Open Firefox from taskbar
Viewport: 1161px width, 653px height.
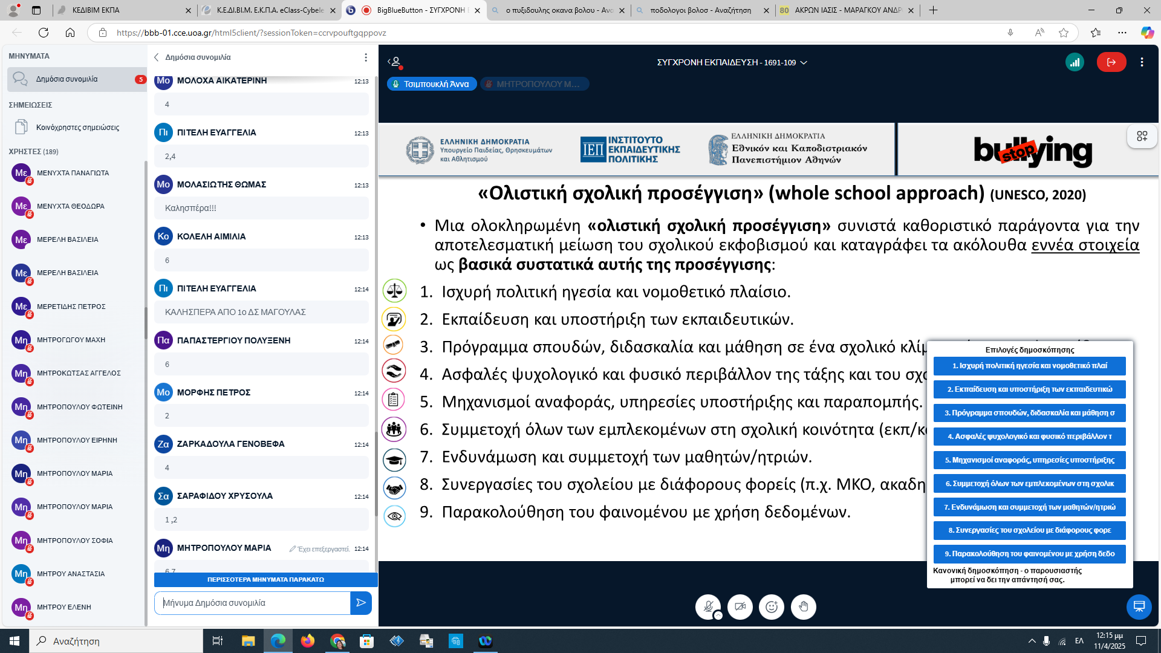tap(307, 641)
